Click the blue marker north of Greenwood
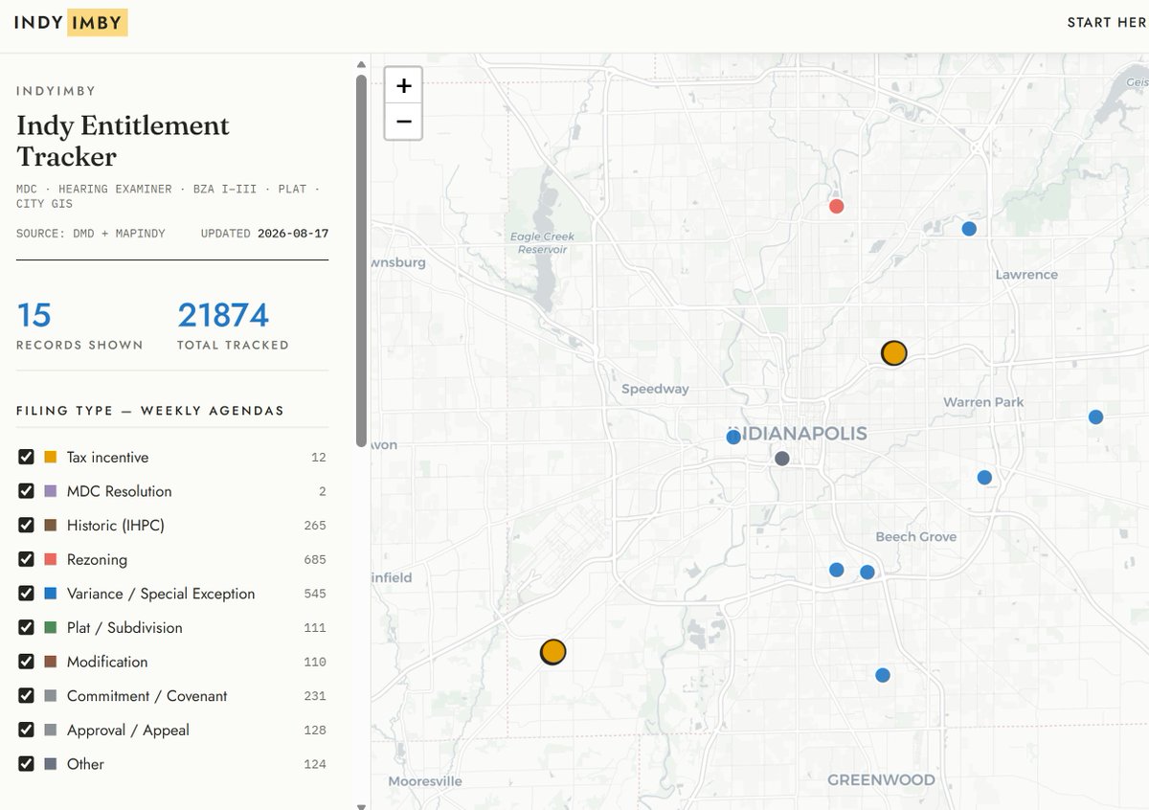This screenshot has width=1149, height=810. click(883, 675)
